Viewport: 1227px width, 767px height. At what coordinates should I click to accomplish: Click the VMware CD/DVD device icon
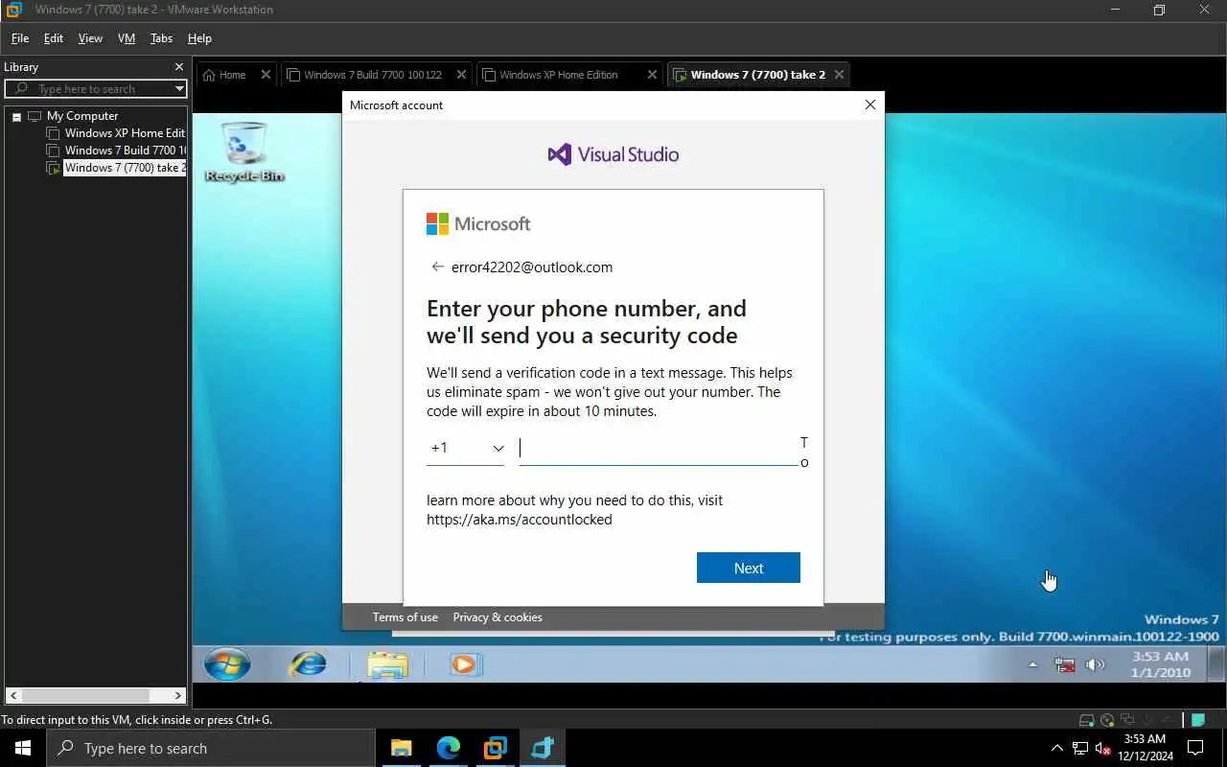pyautogui.click(x=1107, y=720)
